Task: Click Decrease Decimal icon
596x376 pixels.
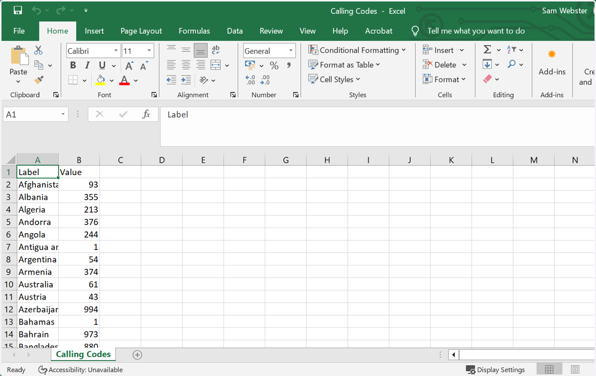Action: point(265,80)
